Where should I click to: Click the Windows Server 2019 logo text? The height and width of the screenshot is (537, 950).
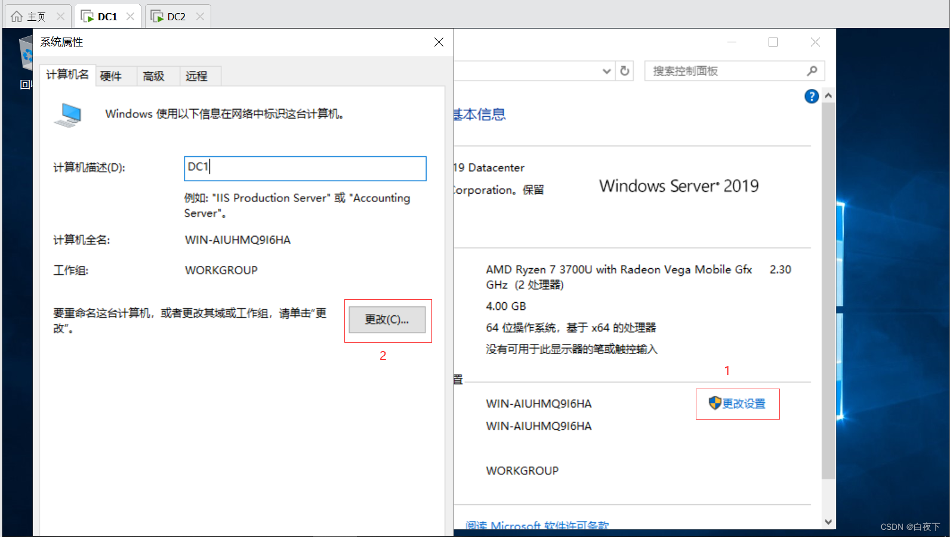click(x=679, y=186)
